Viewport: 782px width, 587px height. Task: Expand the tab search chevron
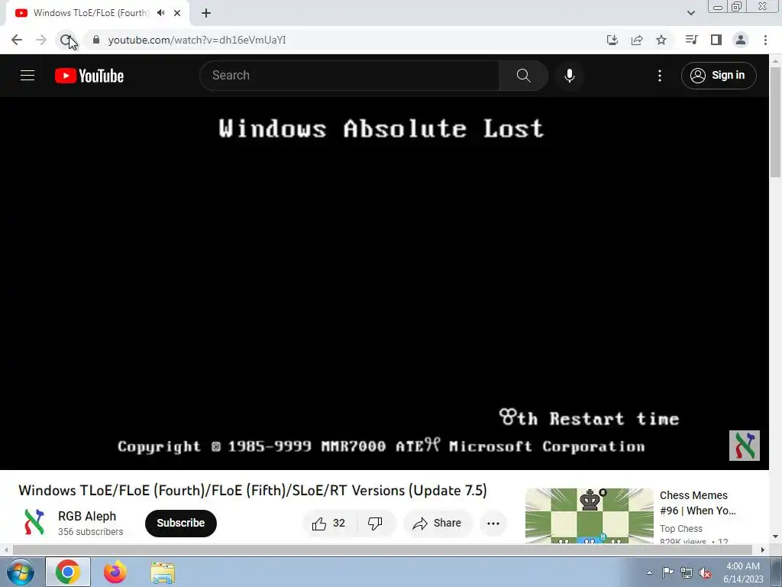(x=690, y=13)
